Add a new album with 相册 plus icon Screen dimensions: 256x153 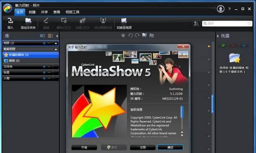(x=44, y=43)
